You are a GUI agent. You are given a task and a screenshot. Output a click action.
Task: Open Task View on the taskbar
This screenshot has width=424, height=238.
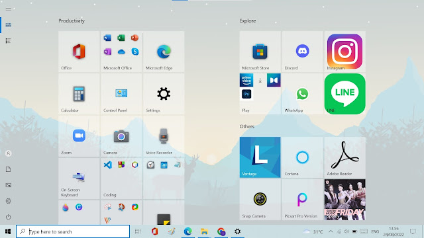point(138,231)
